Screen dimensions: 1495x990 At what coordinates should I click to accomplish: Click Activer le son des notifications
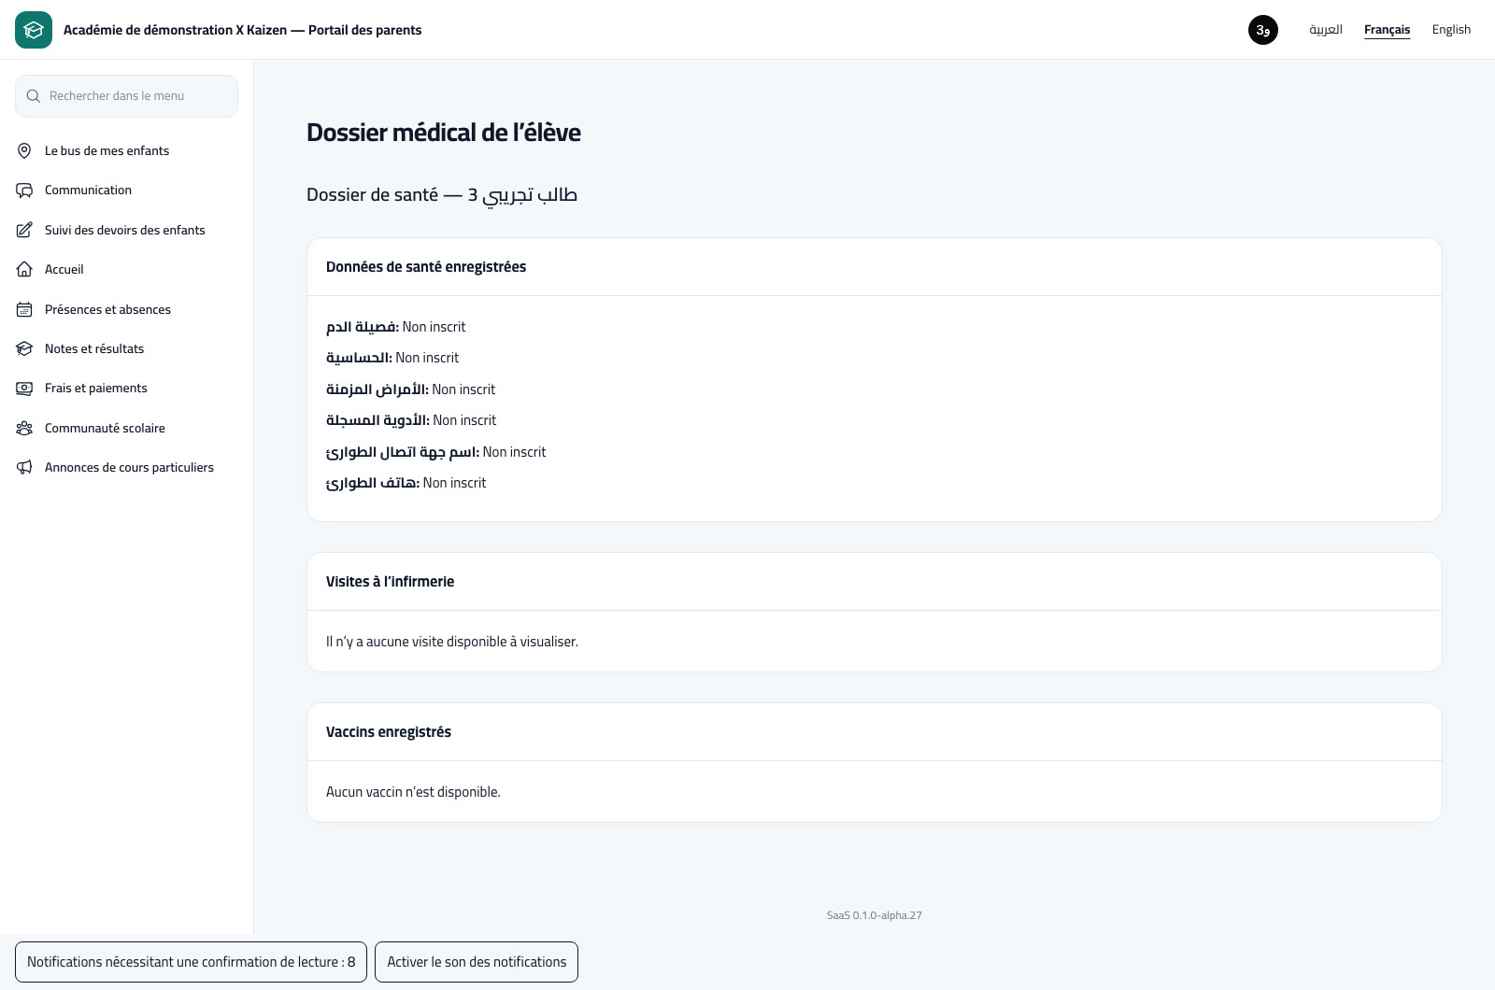click(477, 962)
